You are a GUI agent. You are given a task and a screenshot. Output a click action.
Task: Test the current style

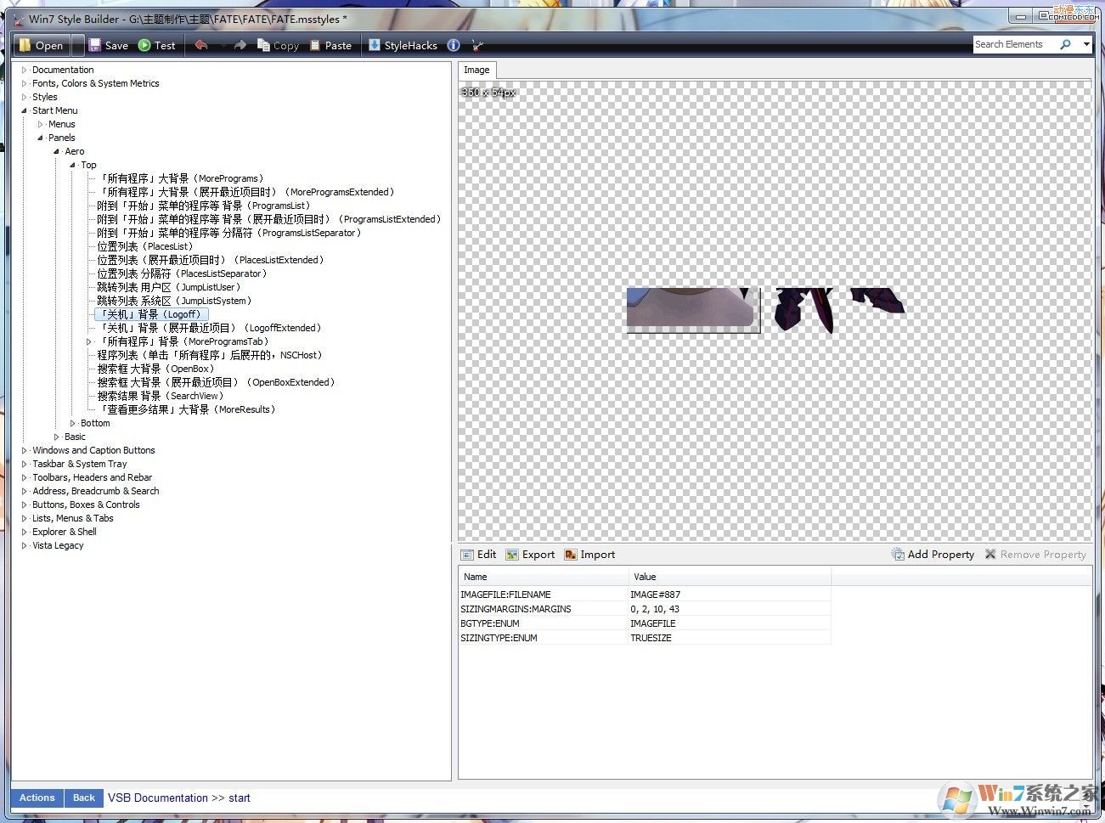coord(156,44)
